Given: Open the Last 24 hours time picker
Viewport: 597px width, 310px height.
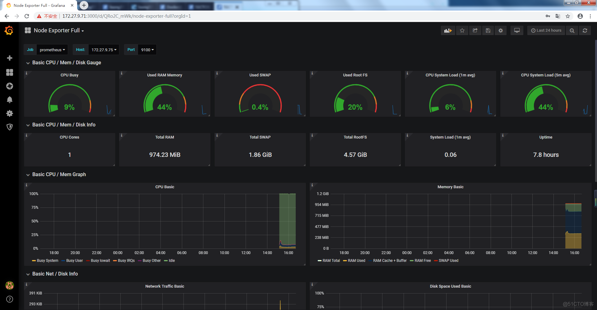Looking at the screenshot, I should [546, 30].
